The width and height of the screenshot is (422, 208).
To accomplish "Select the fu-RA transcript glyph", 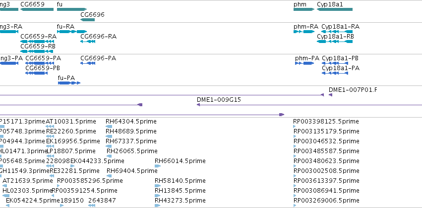I will coord(72,32).
